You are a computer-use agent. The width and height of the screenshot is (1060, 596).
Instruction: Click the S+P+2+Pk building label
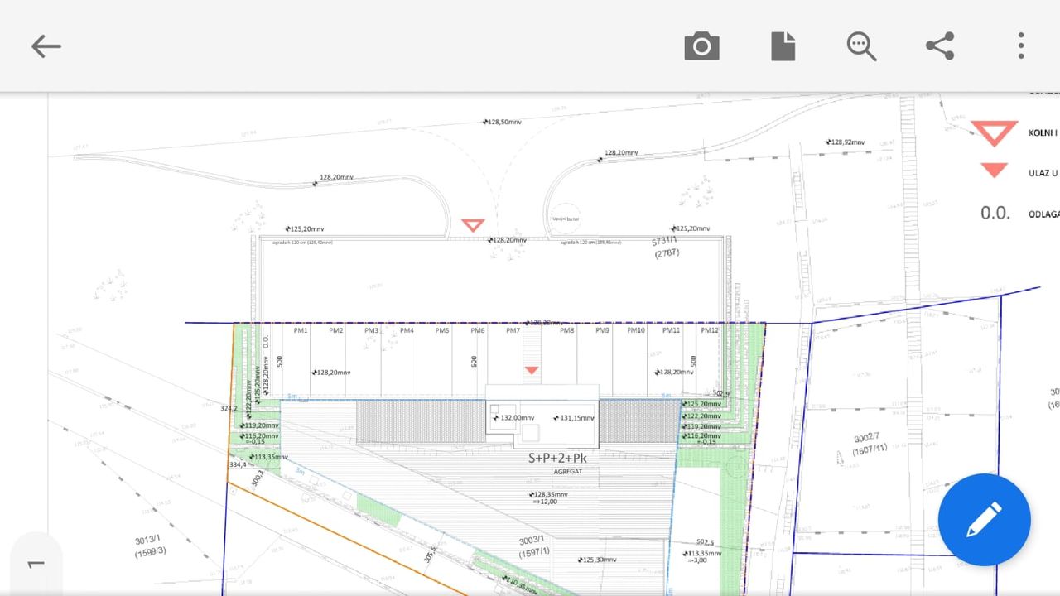tap(557, 458)
